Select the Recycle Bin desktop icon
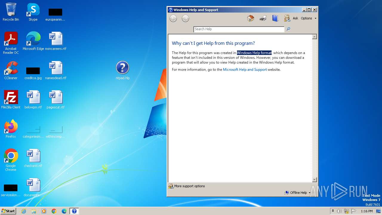382x215 pixels. click(x=11, y=12)
